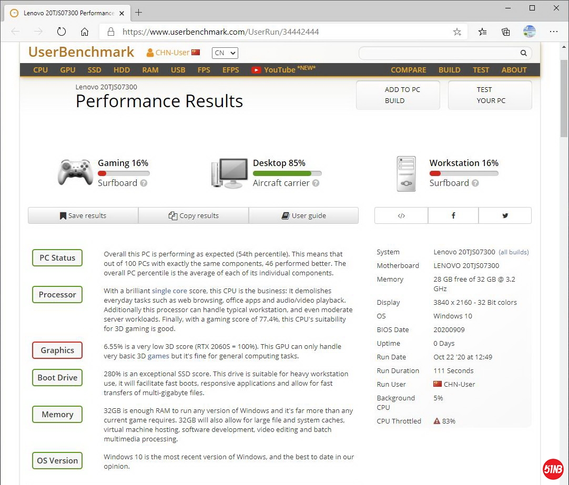Go to the ABOUT page

pyautogui.click(x=514, y=70)
